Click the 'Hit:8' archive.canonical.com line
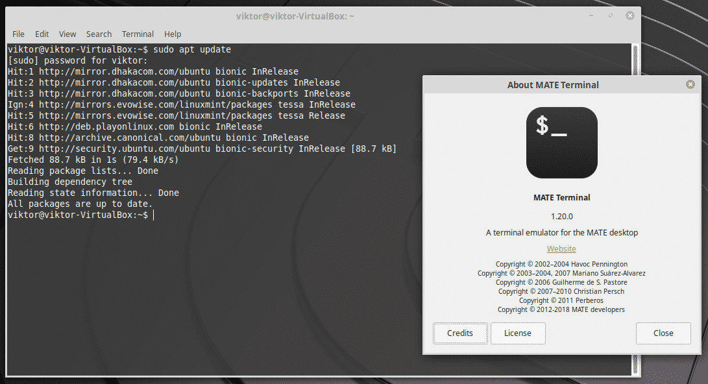 tap(158, 138)
